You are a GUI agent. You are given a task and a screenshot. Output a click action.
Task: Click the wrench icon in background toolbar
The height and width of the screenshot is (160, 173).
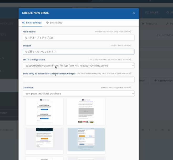(x=167, y=23)
